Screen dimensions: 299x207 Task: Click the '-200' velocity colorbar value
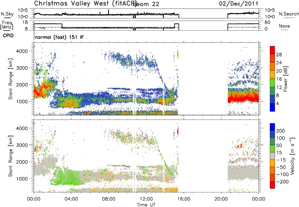tap(282, 182)
